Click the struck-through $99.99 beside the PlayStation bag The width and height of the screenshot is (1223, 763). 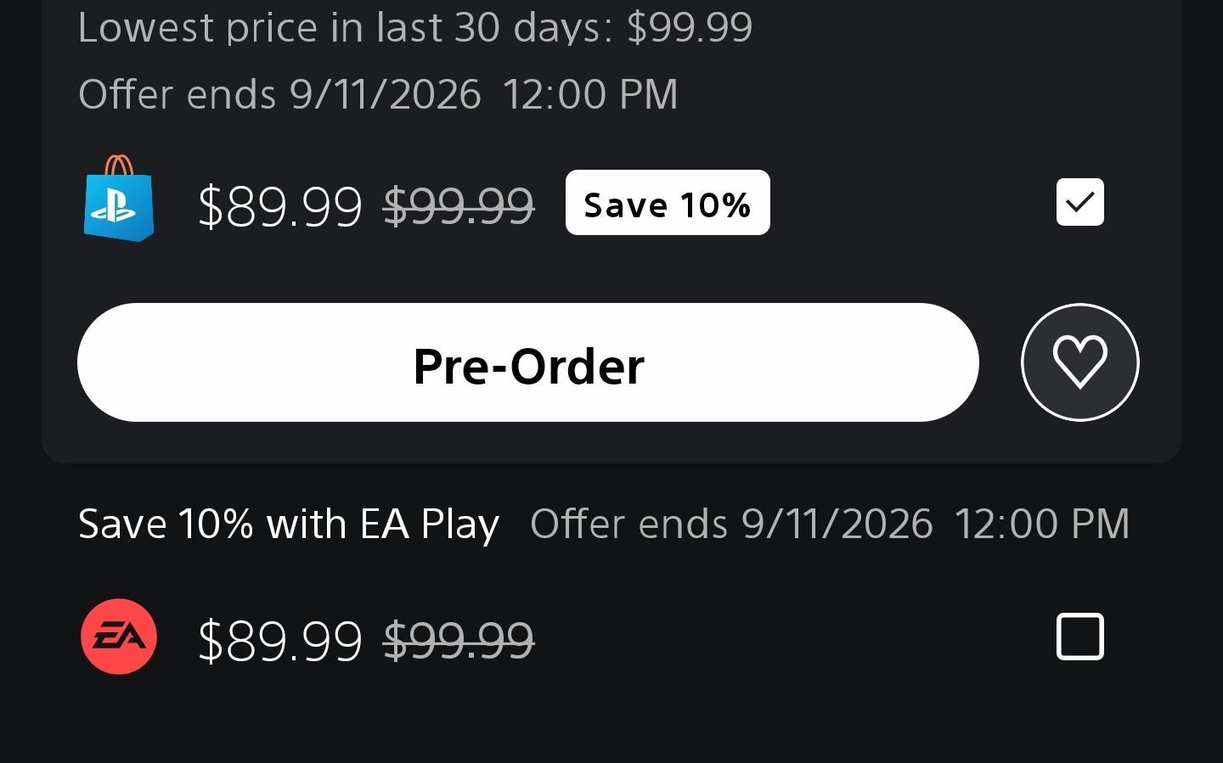coord(459,206)
